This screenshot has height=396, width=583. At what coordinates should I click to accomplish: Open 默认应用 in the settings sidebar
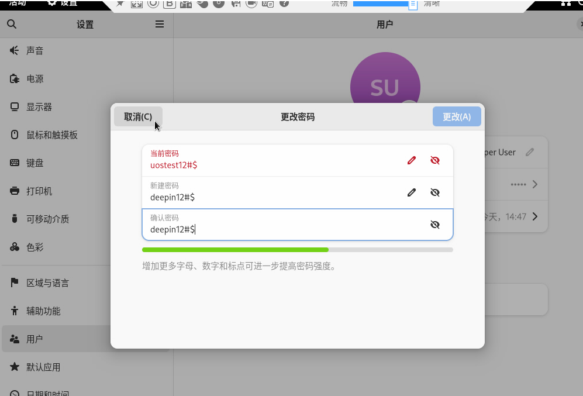(43, 367)
